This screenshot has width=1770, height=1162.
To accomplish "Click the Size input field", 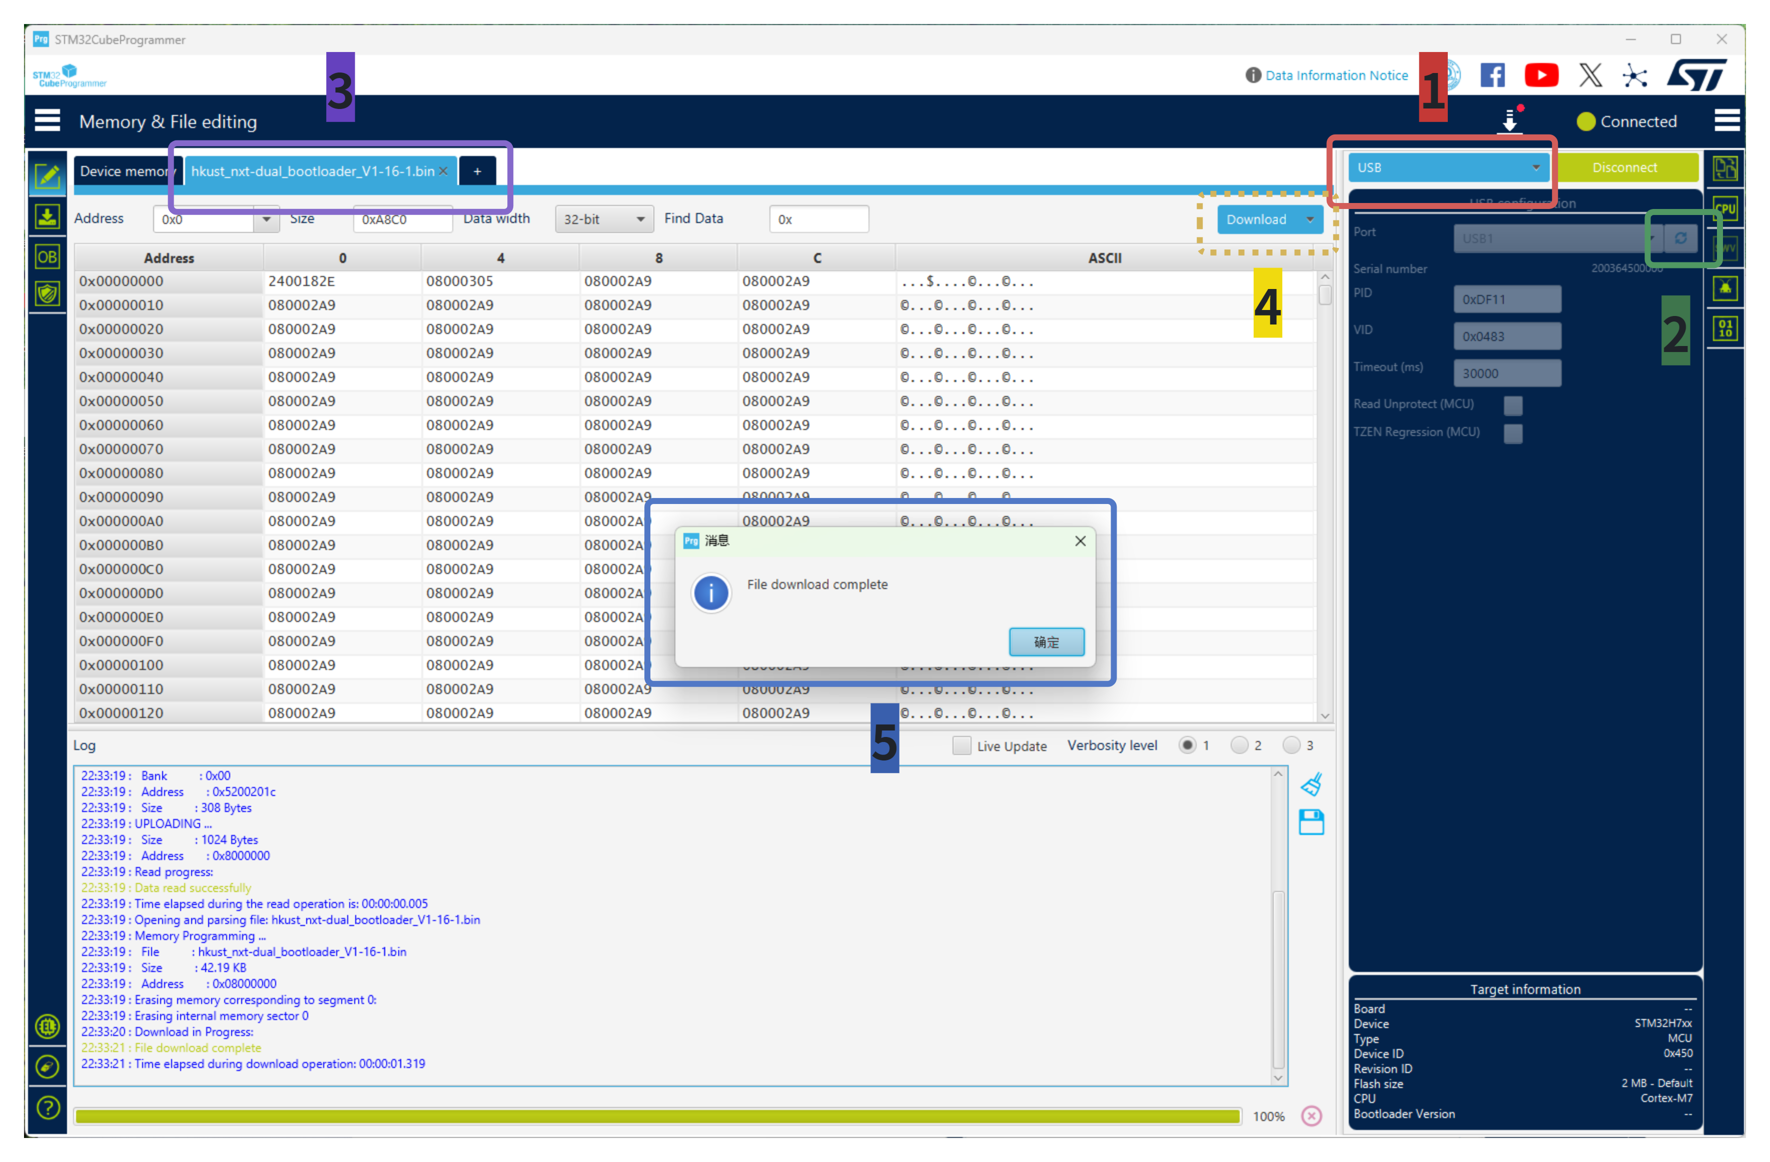I will pos(402,219).
